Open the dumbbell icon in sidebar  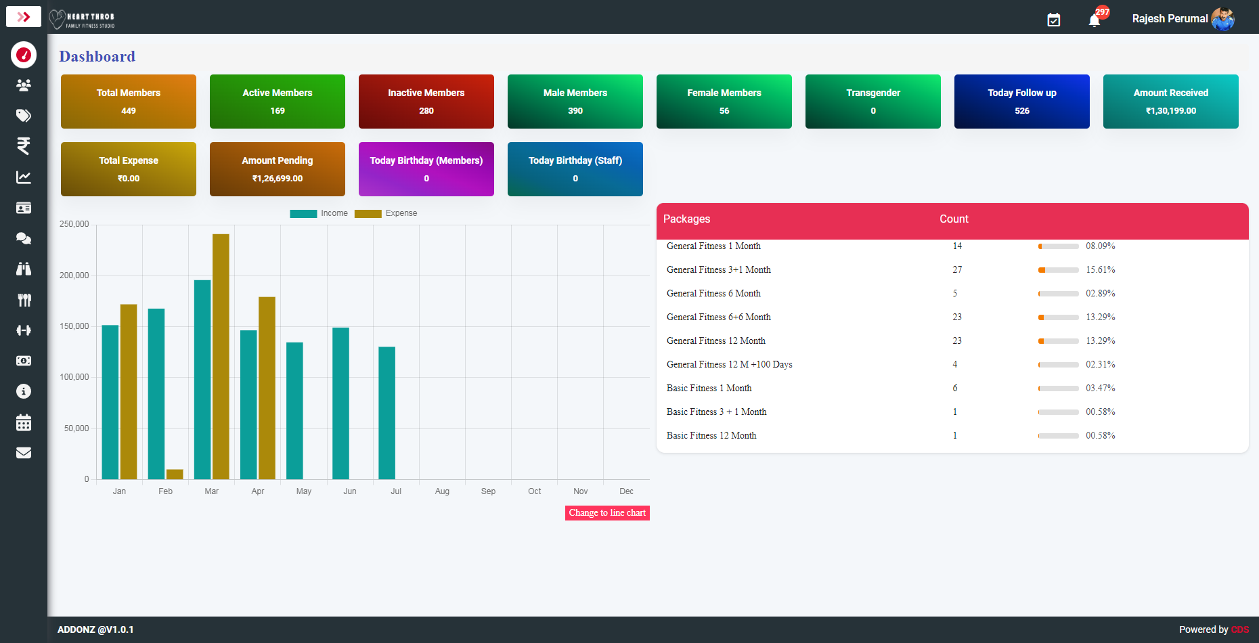coord(24,330)
